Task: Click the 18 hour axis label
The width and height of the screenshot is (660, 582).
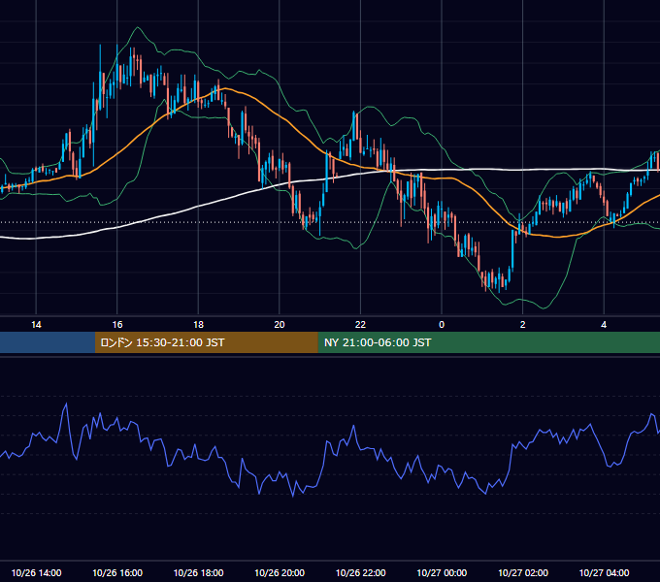Action: point(198,325)
